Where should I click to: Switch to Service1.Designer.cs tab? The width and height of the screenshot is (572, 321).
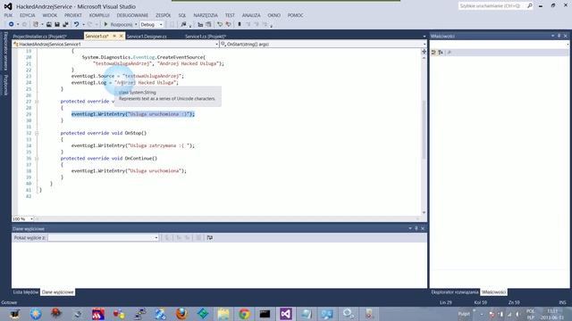[147, 37]
